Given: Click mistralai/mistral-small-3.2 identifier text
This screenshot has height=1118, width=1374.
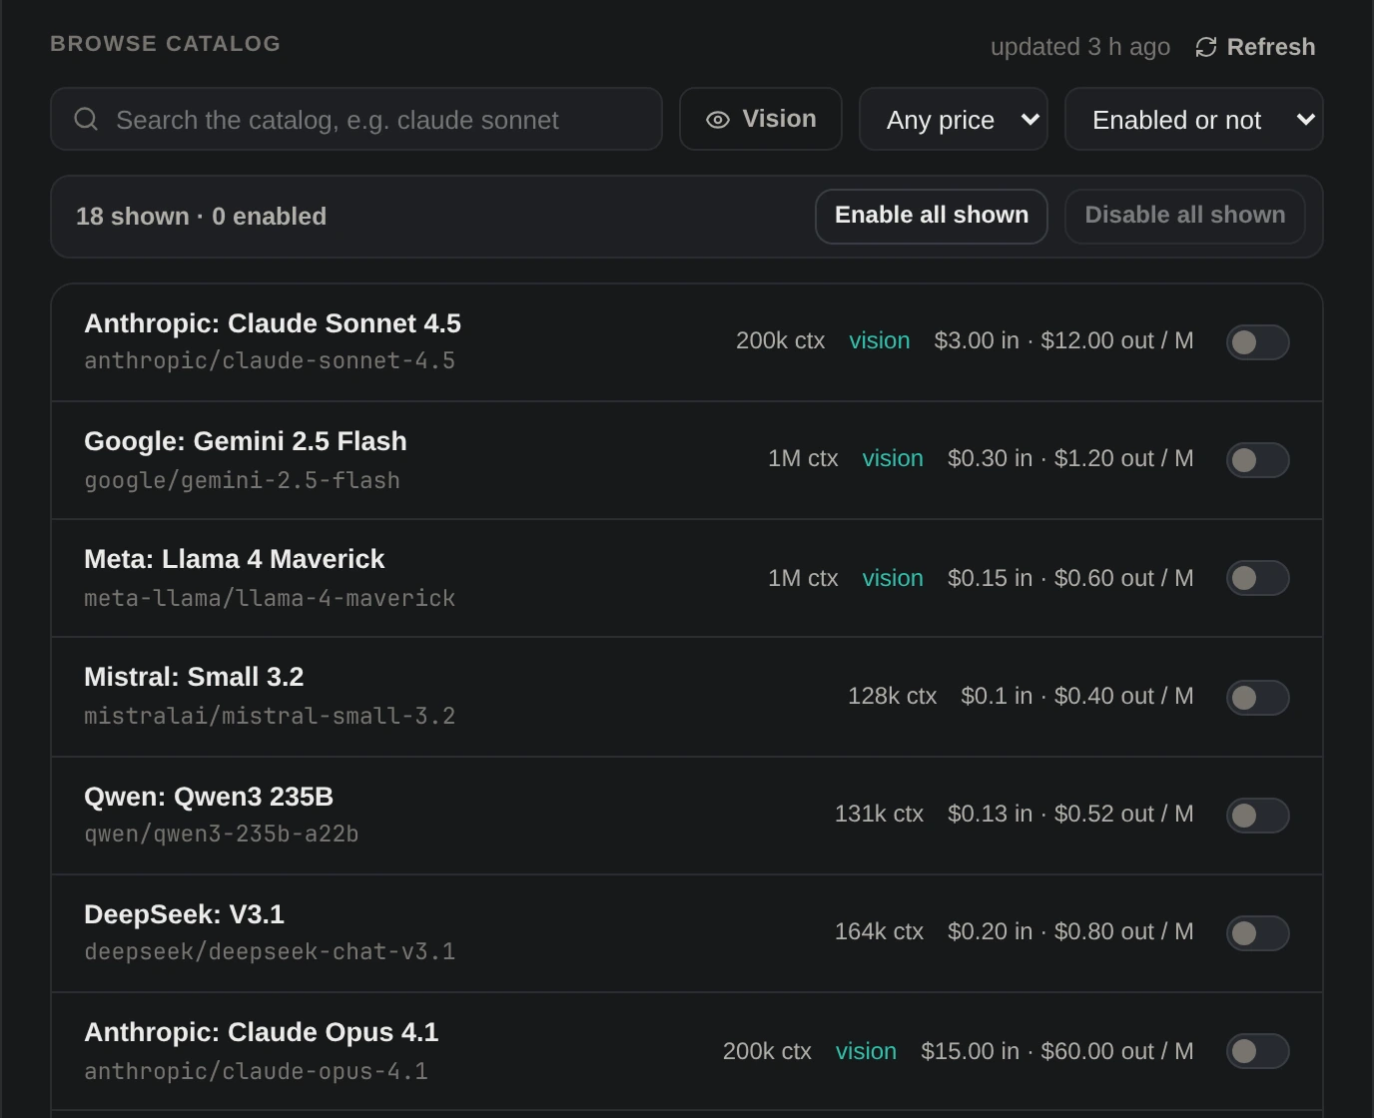Looking at the screenshot, I should [270, 716].
